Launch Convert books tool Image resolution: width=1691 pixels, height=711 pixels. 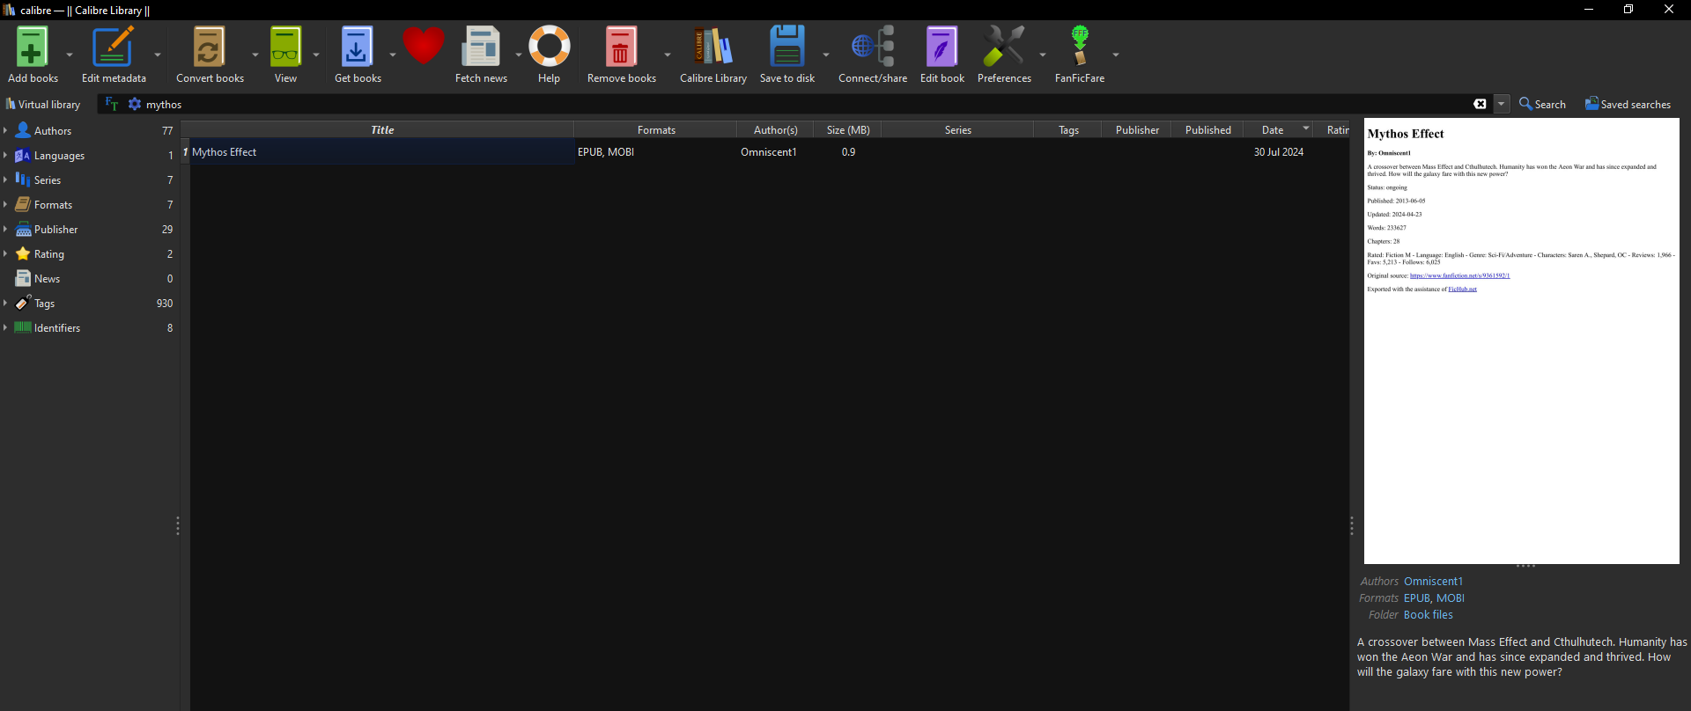coord(209,47)
